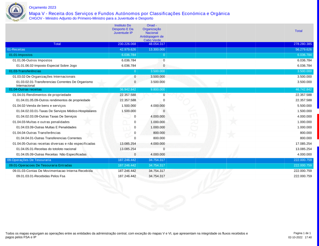The height and width of the screenshot is (246, 319).
Task: Click the Onad column header
Action: tap(152, 33)
